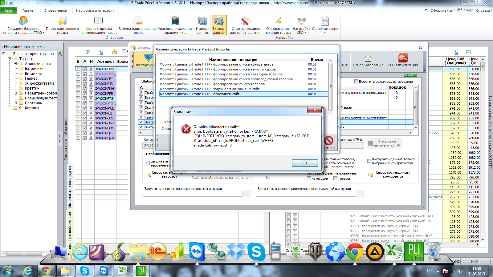
Task: Click the folder-with-document icon above the Артикул table
Action: (x=115, y=52)
